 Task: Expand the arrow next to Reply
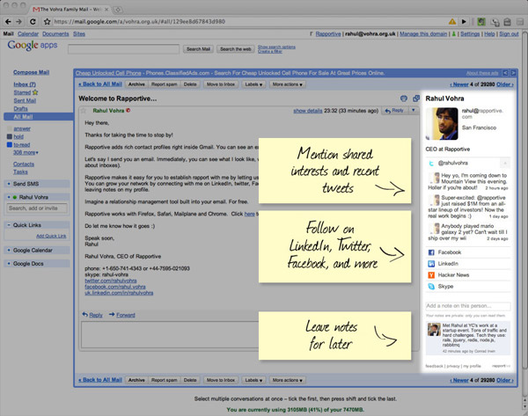click(412, 111)
